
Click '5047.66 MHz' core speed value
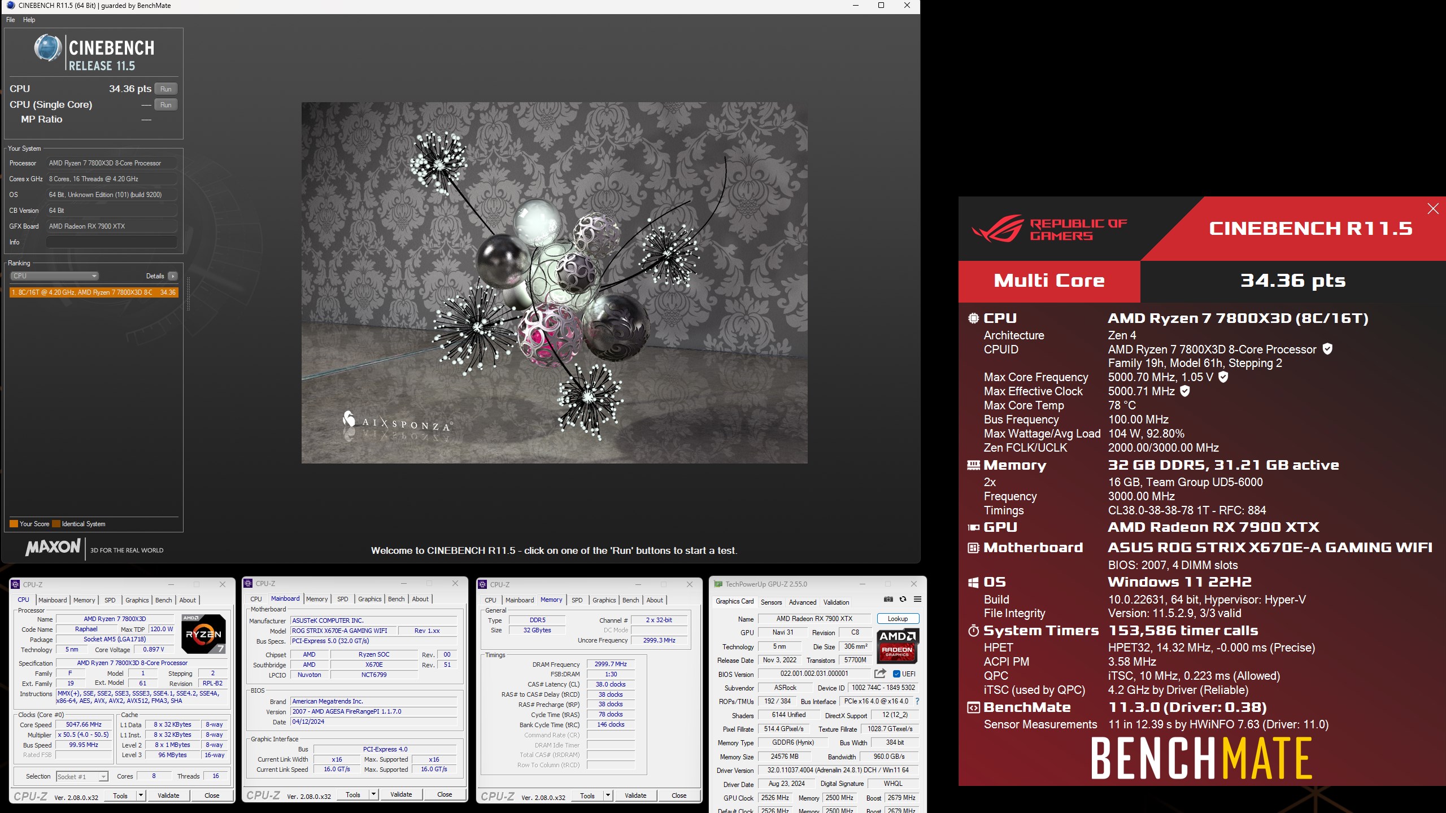(84, 725)
